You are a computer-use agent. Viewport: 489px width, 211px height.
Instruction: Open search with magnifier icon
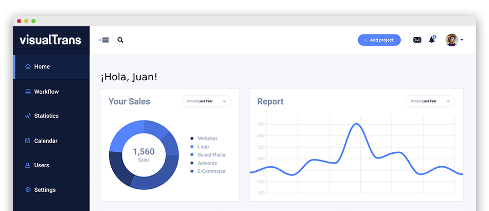[120, 40]
